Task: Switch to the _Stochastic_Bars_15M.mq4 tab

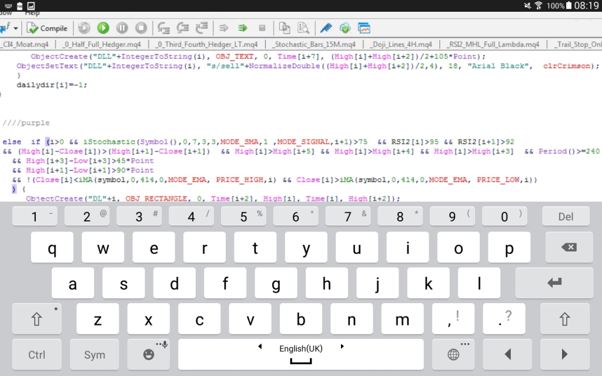Action: tap(313, 45)
